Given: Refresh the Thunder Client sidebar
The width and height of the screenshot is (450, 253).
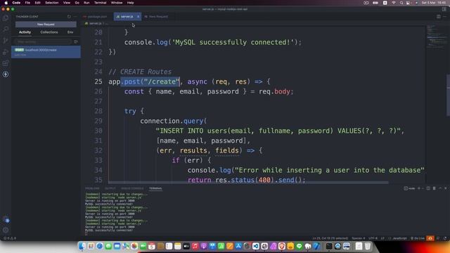Looking at the screenshot, I should click(x=69, y=17).
